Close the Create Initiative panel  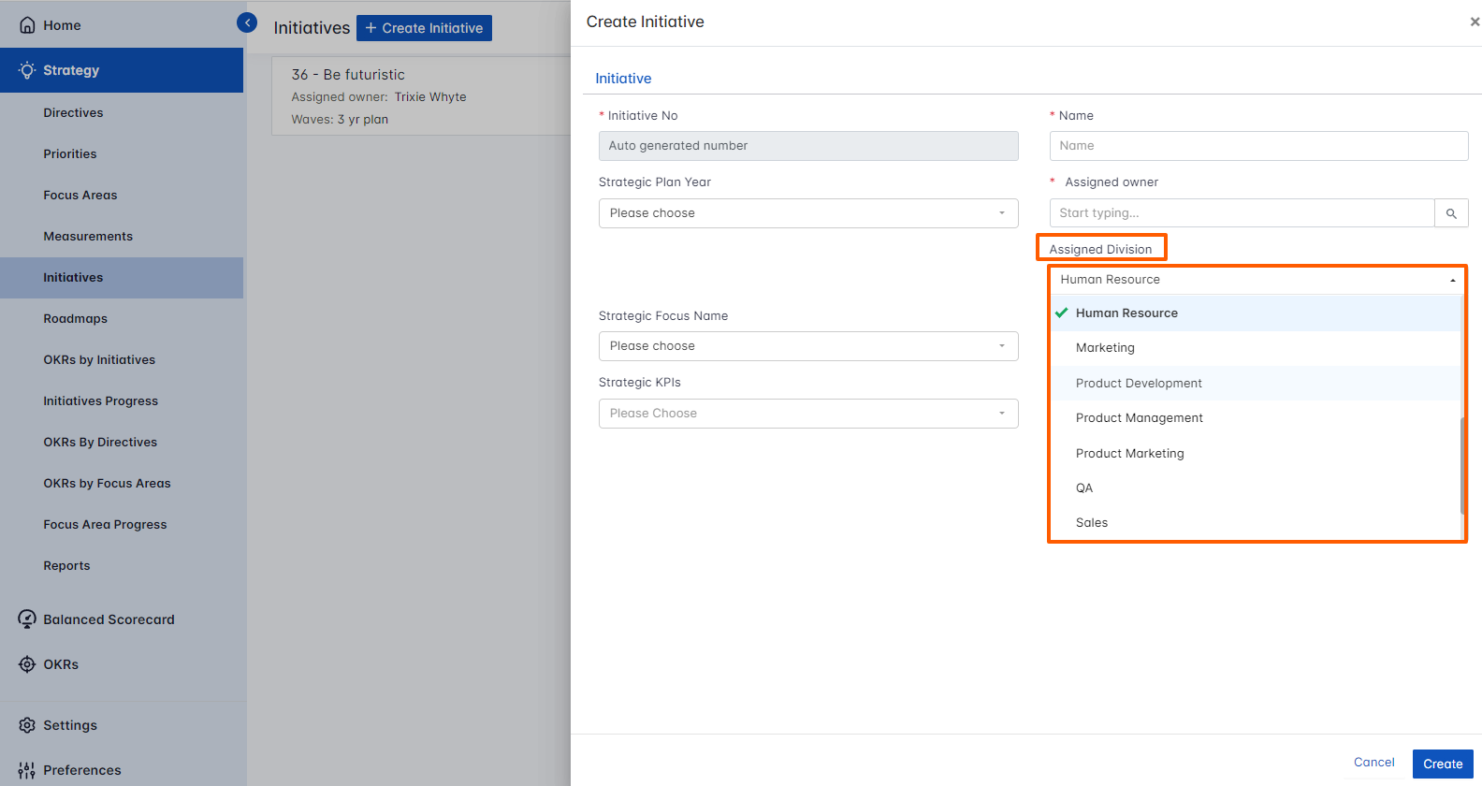tap(1475, 22)
